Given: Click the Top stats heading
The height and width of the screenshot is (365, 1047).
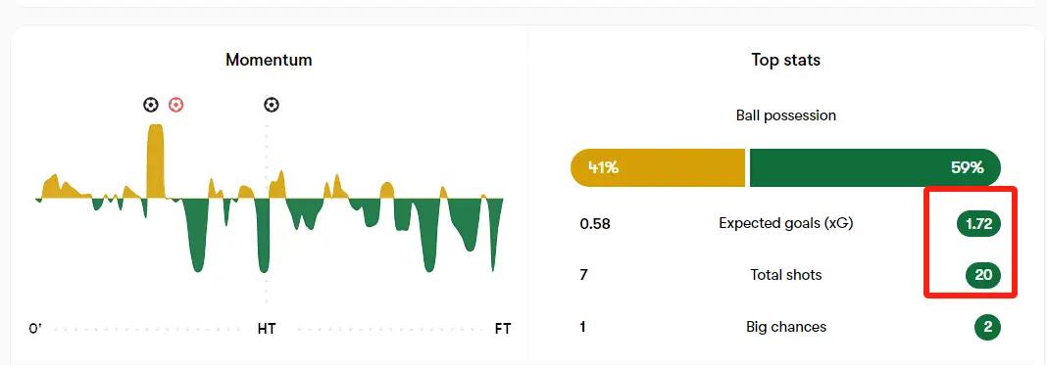Looking at the screenshot, I should [786, 60].
